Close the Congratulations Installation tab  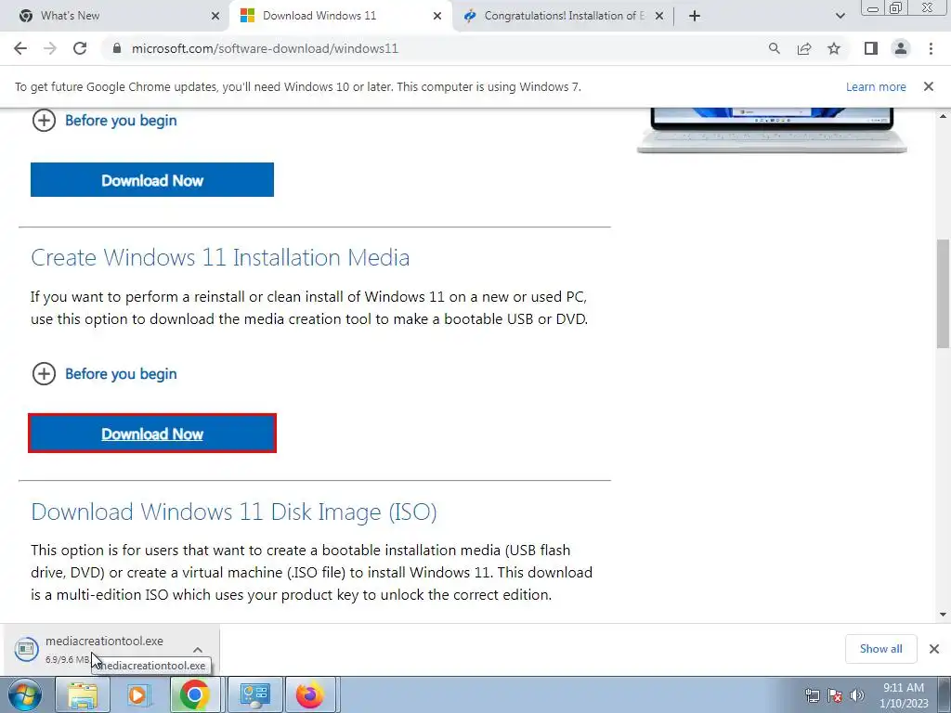(x=659, y=16)
